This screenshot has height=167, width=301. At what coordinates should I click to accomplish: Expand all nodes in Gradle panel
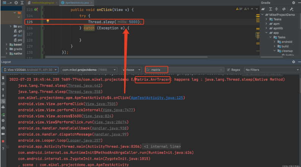coord(270,9)
